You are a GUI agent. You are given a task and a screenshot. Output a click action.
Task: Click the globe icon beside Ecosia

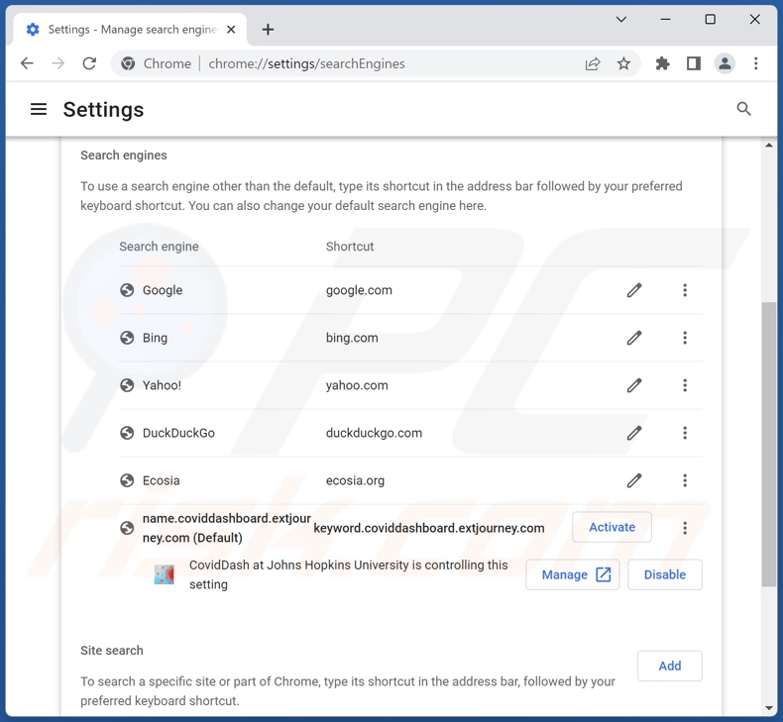coord(127,480)
